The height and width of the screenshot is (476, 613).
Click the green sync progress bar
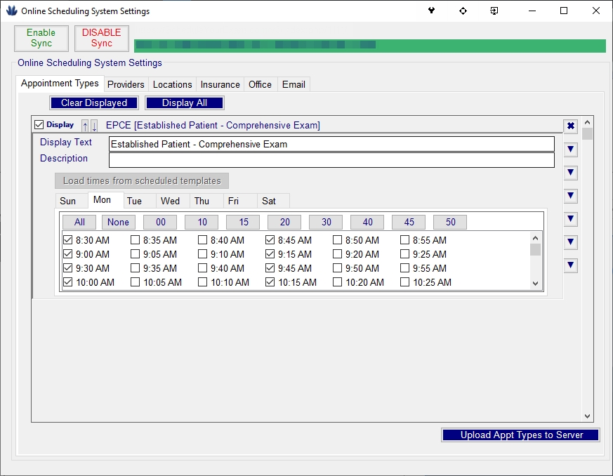pos(369,46)
